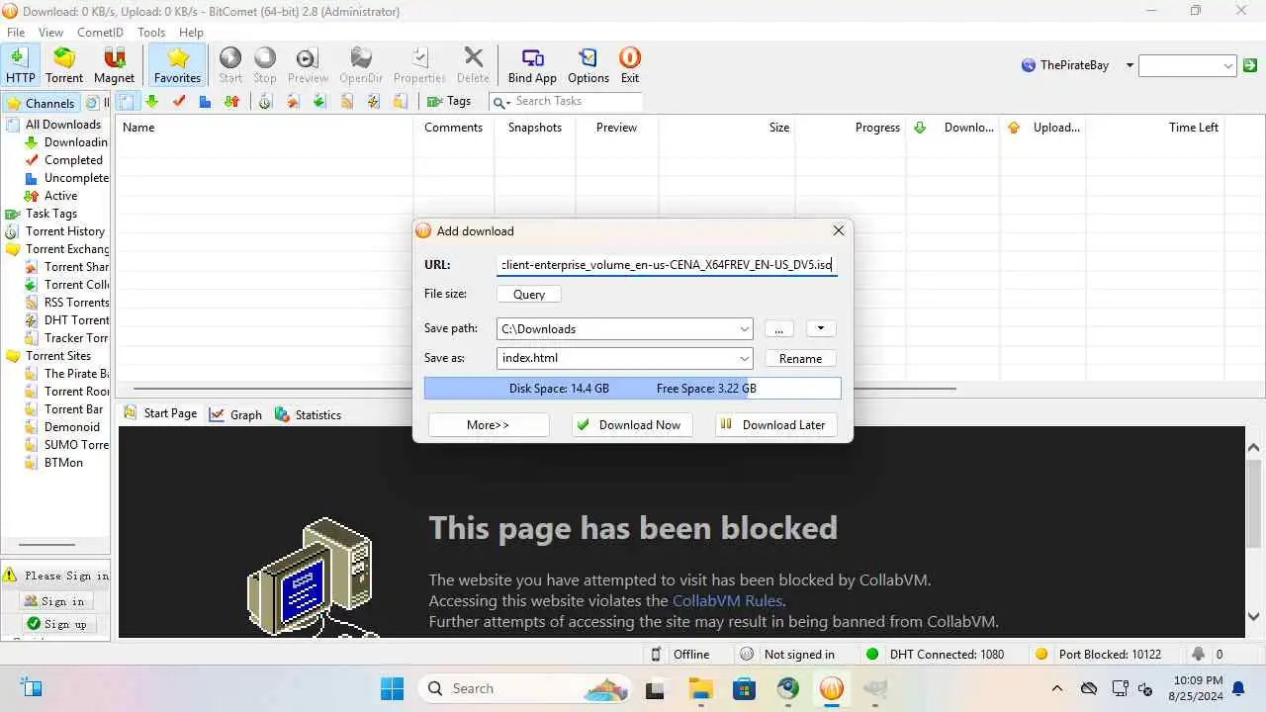
Task: Click the Tags button in the filter bar
Action: click(x=449, y=101)
